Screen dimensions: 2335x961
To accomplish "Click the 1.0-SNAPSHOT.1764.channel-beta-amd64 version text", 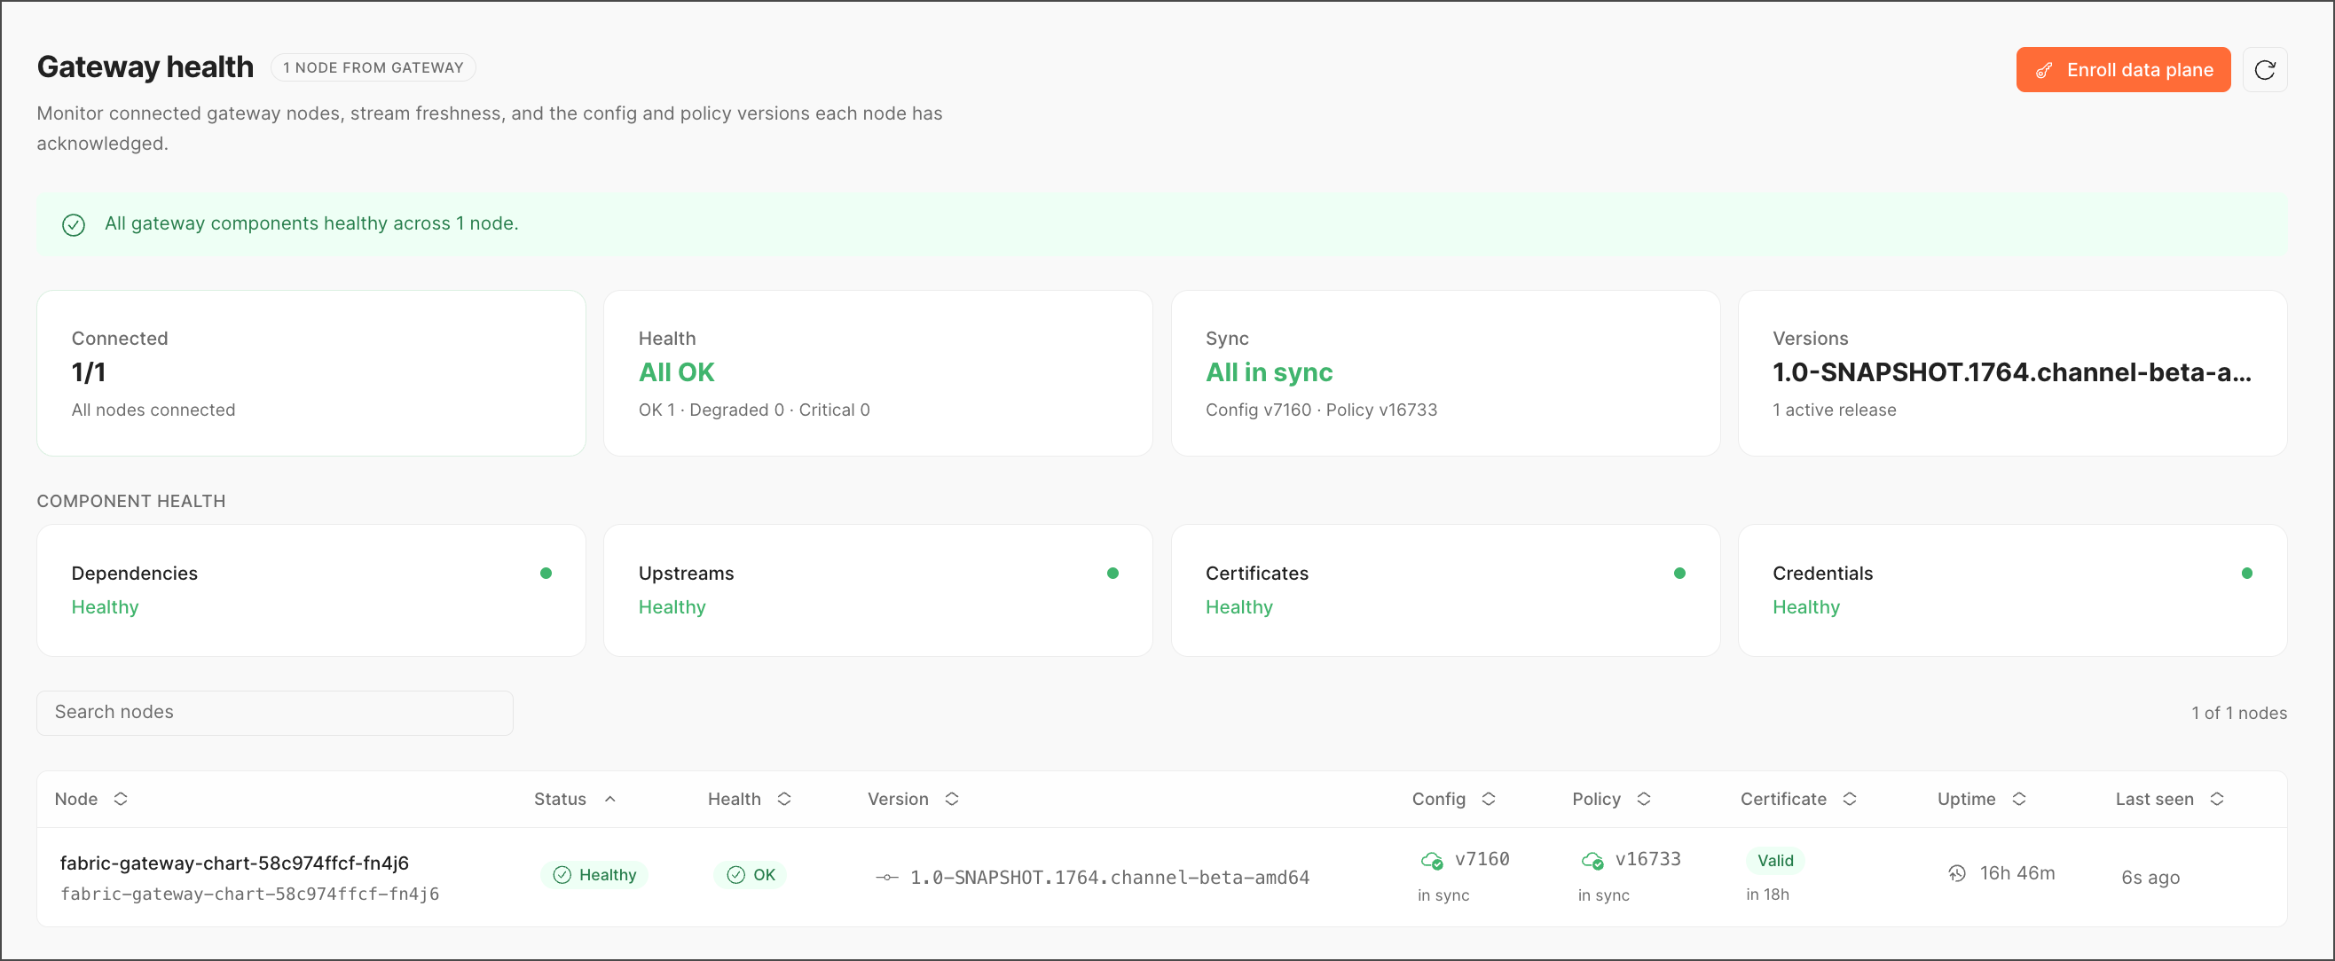I will (1110, 878).
